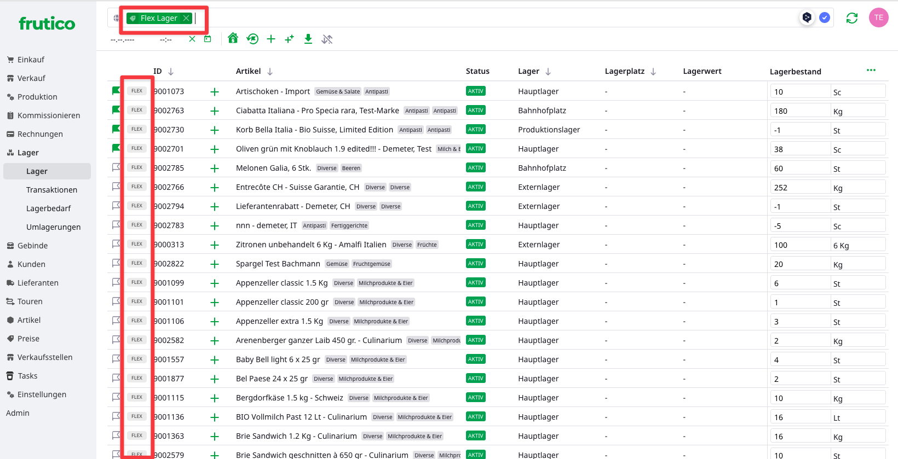Screen dimensions: 898x459
Task: Toggle the flag on Artischoken - Import row
Action: click(116, 91)
